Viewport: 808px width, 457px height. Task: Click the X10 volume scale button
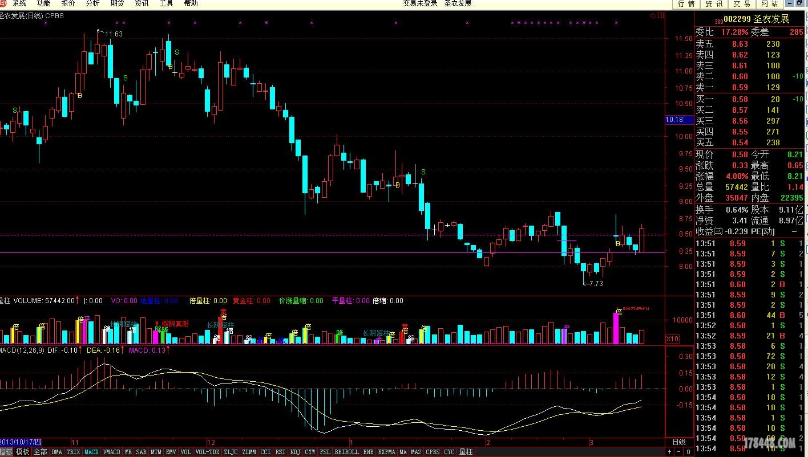tap(673, 339)
